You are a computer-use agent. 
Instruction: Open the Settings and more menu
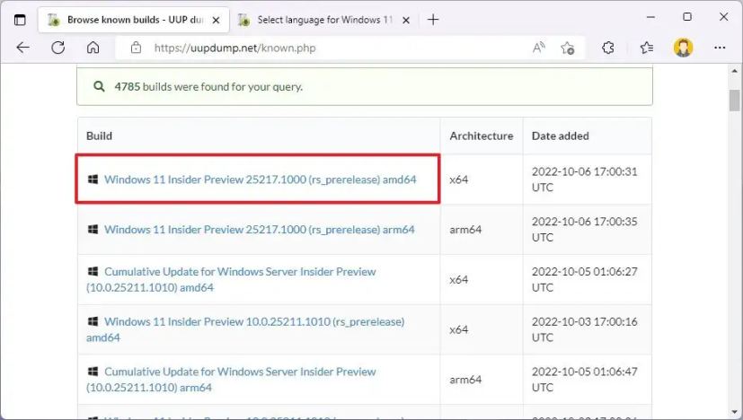720,48
